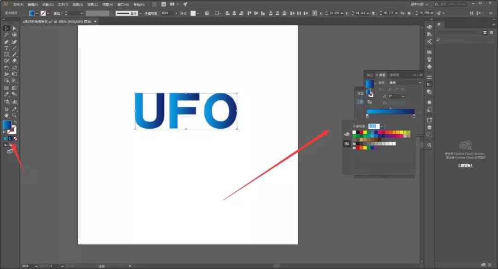Open stroke color dropdown in control bar
This screenshot has height=269, width=498.
click(x=48, y=13)
